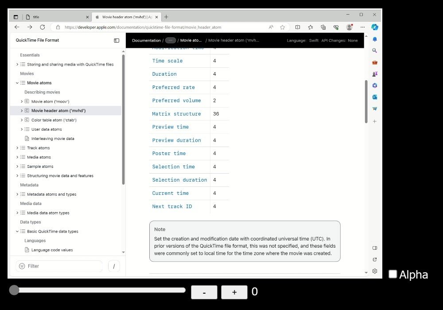
Task: Toggle the Alpha checkbox
Action: click(392, 274)
